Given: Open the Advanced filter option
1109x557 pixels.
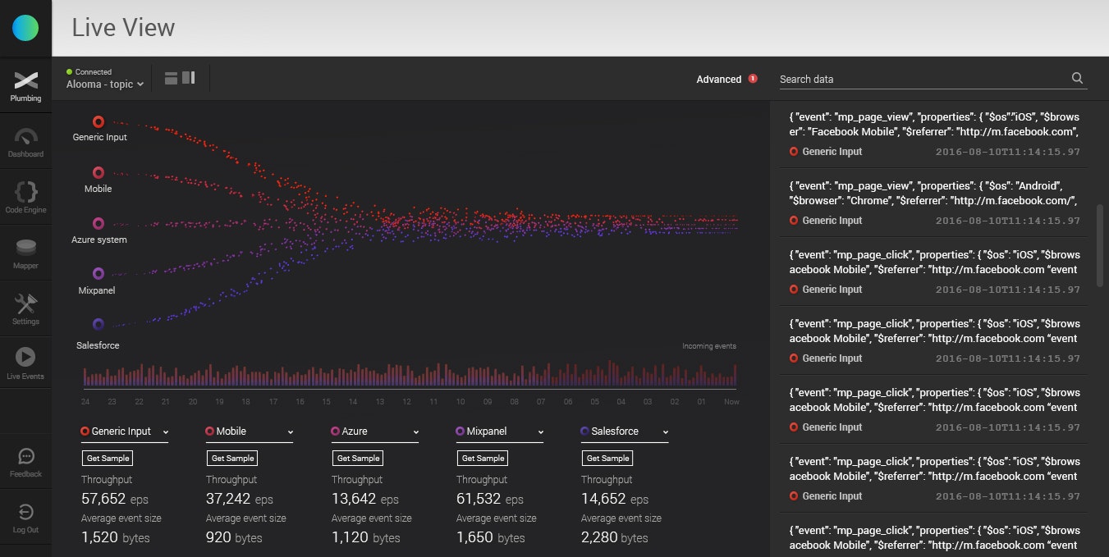Looking at the screenshot, I should click(x=719, y=79).
